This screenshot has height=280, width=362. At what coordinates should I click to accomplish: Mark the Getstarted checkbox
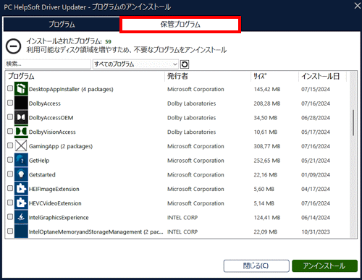click(x=10, y=174)
